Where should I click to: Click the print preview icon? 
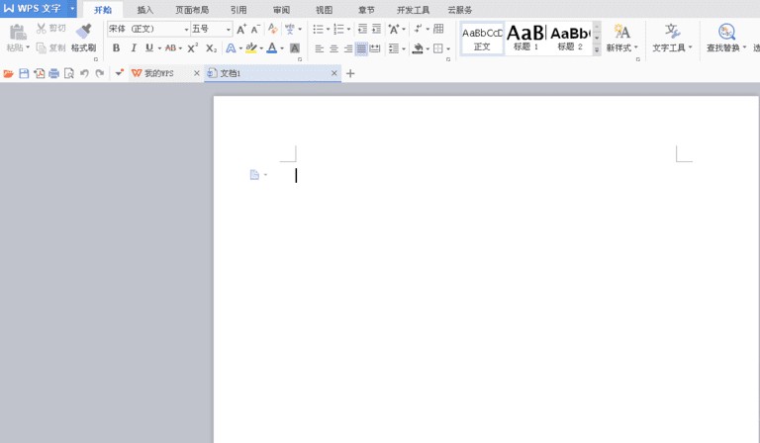pos(69,73)
